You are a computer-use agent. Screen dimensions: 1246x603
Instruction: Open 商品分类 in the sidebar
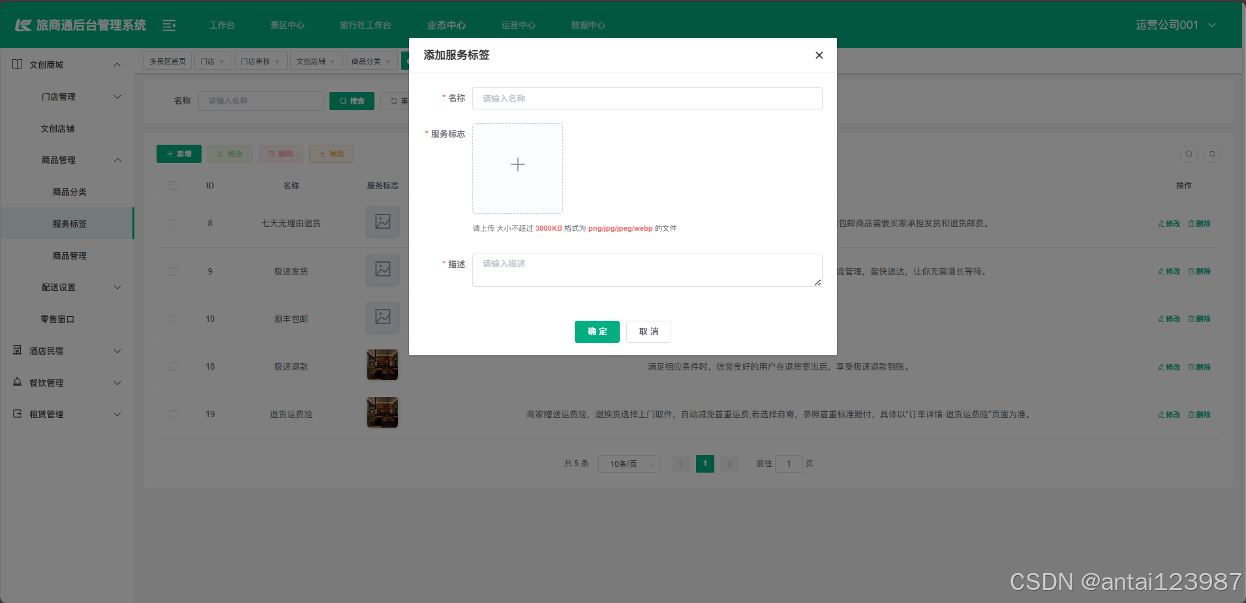click(67, 192)
